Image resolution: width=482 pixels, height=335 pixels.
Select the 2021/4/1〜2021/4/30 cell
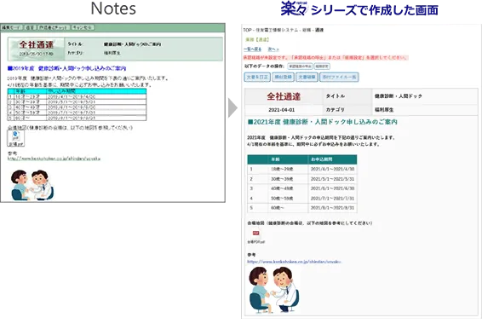coord(332,169)
